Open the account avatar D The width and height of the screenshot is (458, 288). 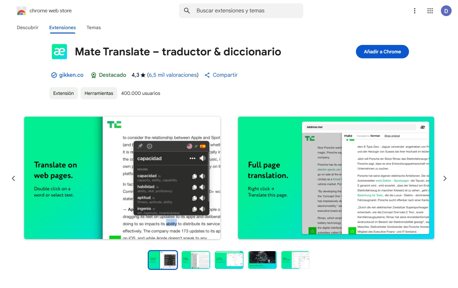[x=446, y=11]
